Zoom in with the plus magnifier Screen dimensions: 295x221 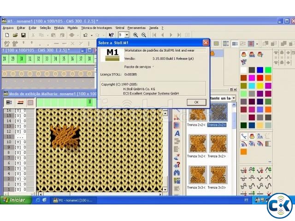click(x=135, y=35)
